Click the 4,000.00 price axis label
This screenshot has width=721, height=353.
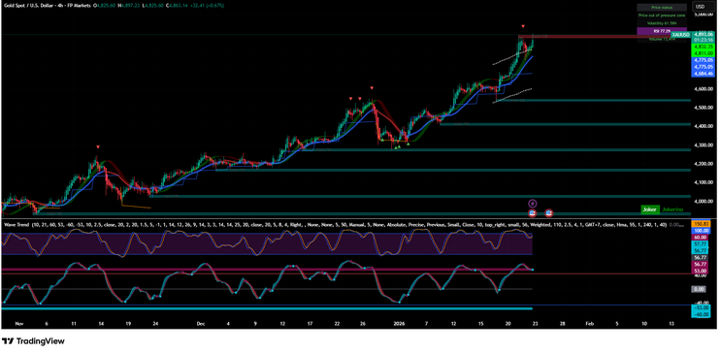[x=705, y=202]
